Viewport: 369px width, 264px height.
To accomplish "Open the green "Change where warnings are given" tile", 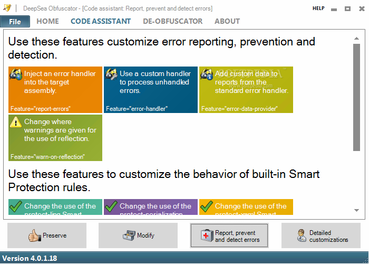I will click(55, 138).
